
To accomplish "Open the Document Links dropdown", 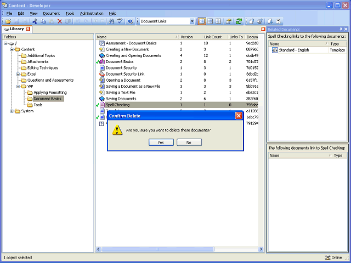I will click(x=192, y=21).
